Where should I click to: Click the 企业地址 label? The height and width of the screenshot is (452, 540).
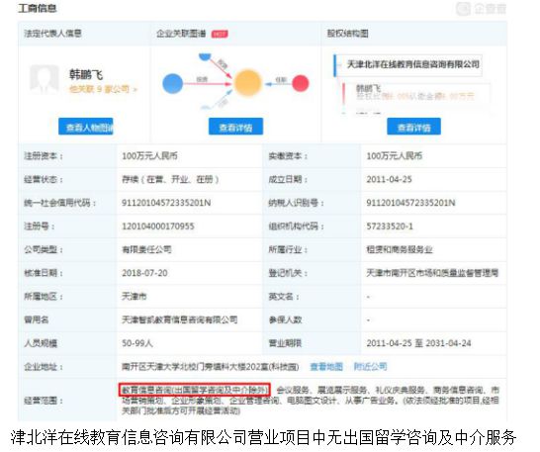point(44,367)
